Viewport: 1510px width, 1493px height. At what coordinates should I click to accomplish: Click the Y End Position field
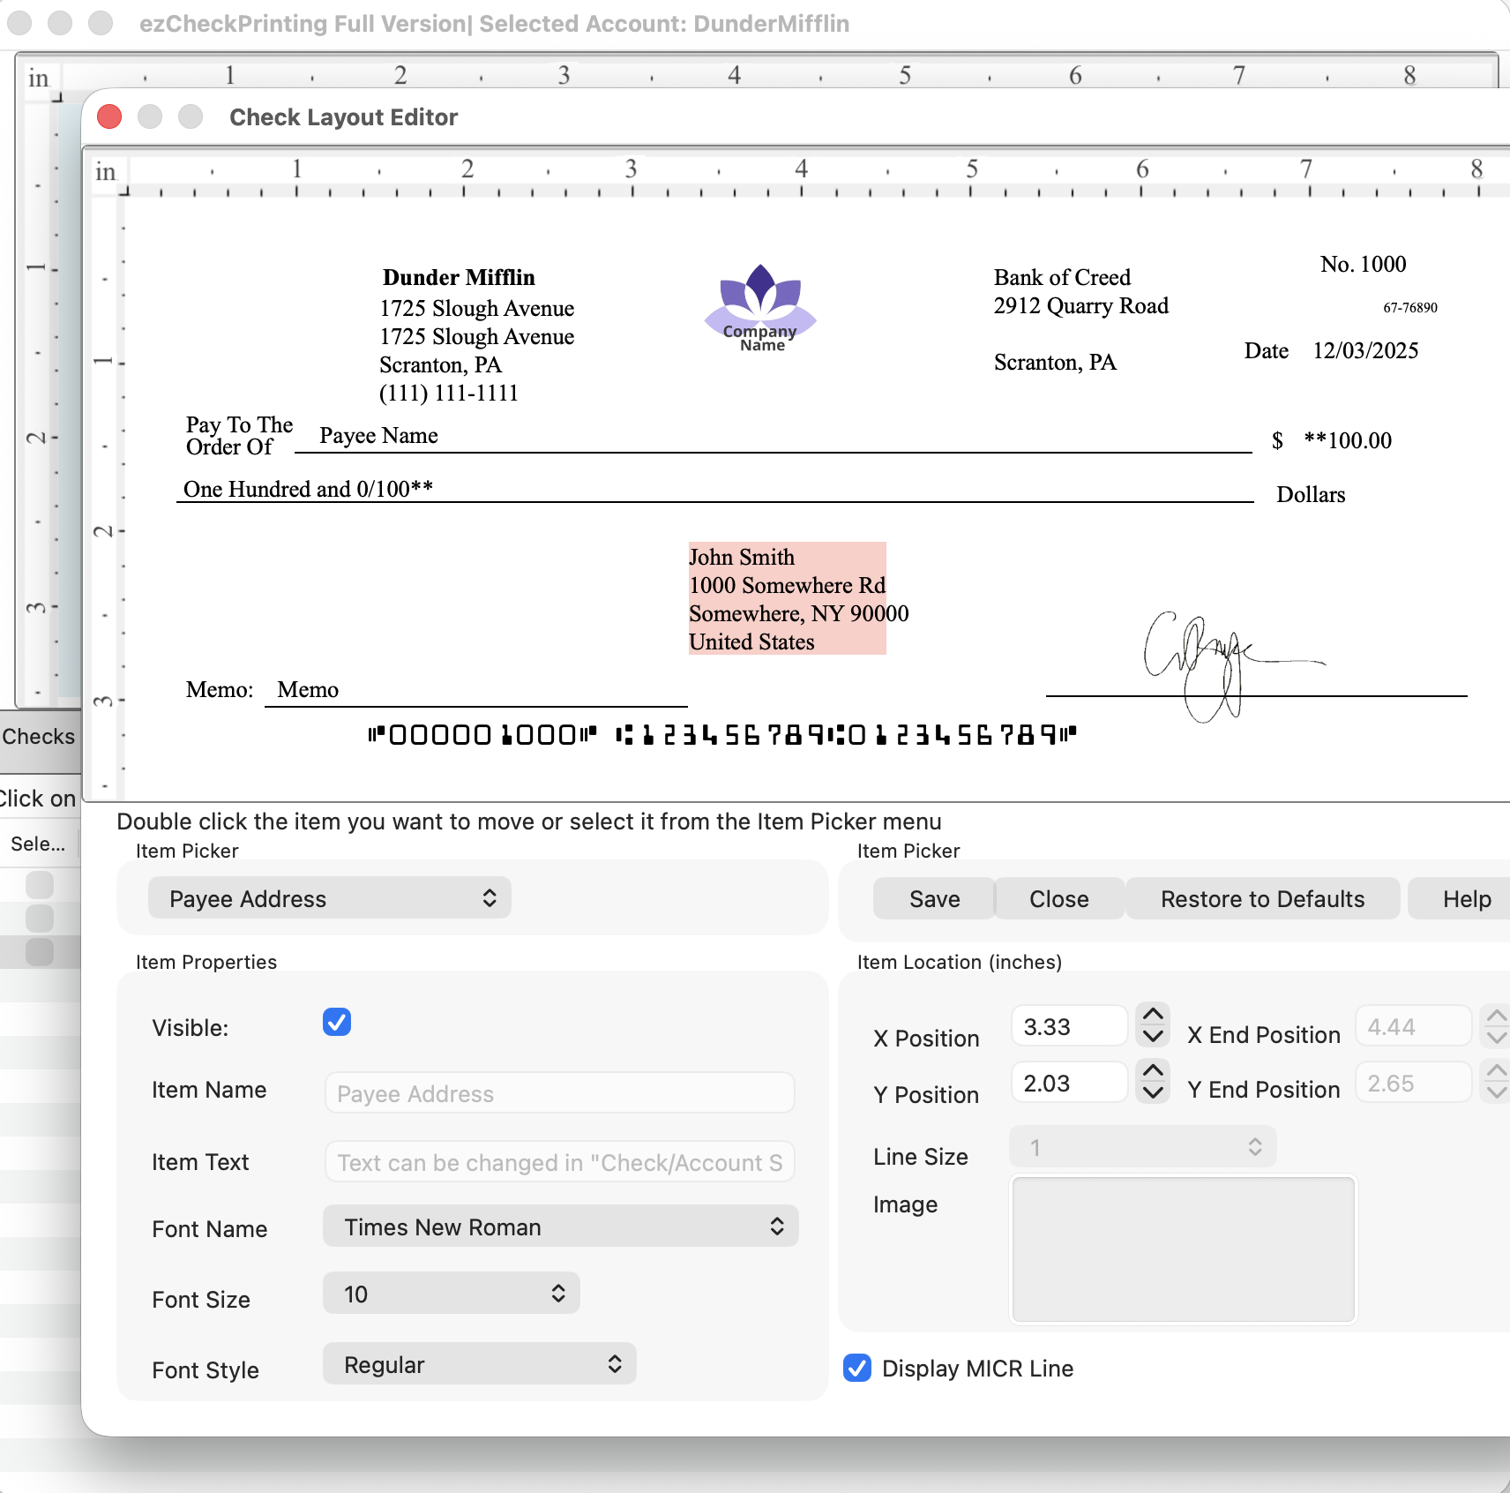[1413, 1083]
